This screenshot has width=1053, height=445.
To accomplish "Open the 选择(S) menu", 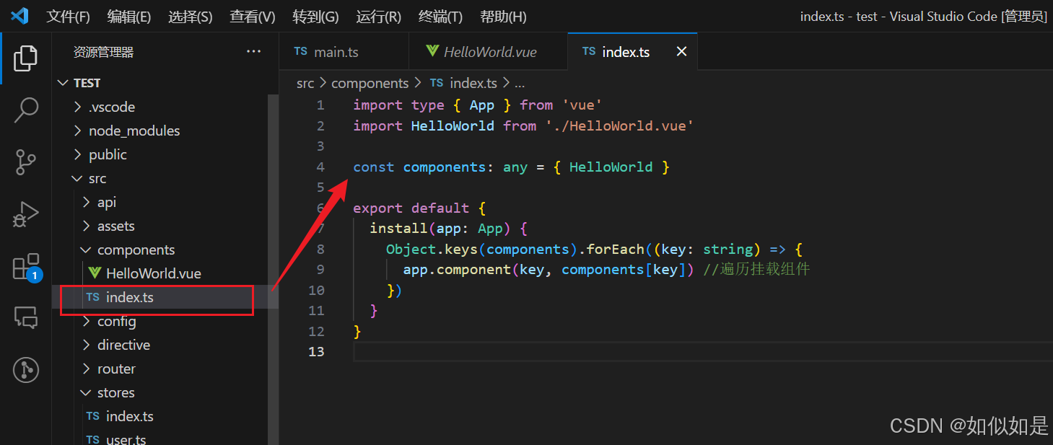I will point(191,16).
